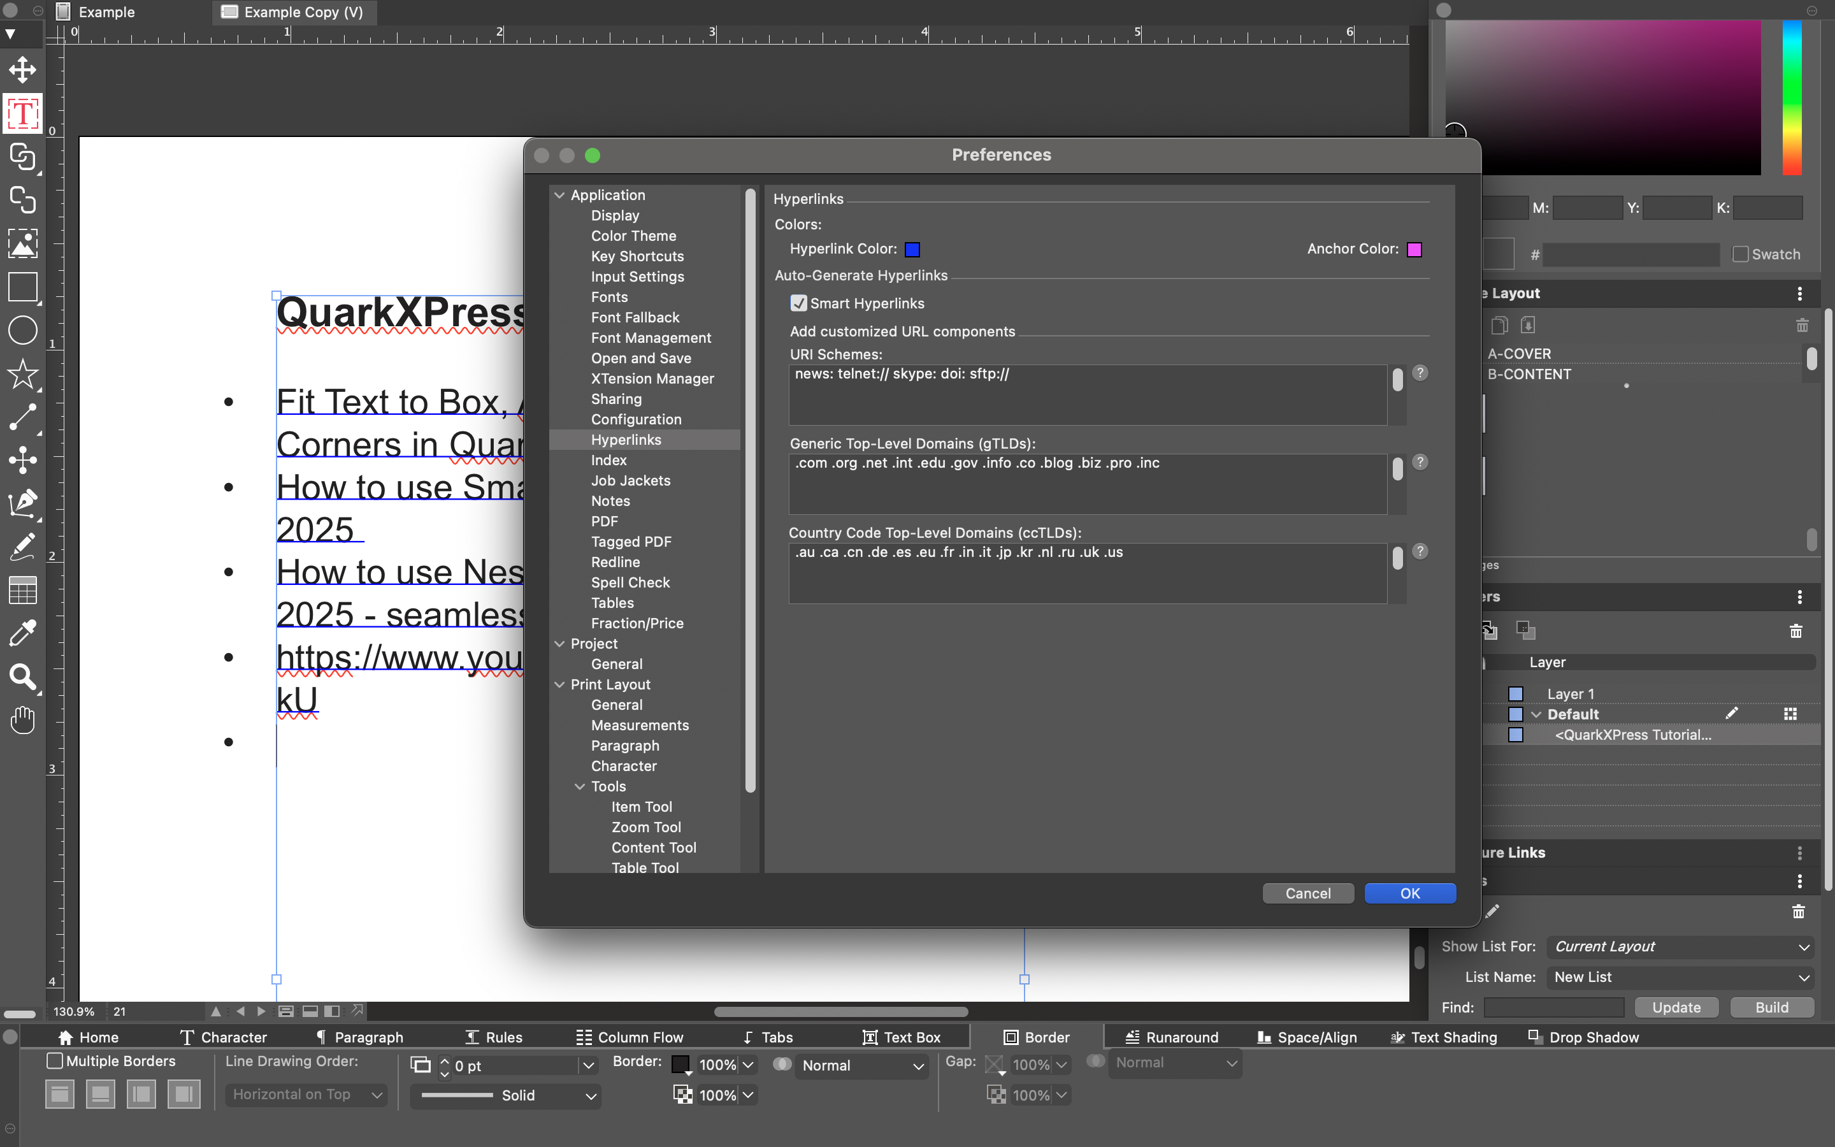The width and height of the screenshot is (1835, 1147).
Task: Select the Text Unlinking tool
Action: click(x=22, y=200)
